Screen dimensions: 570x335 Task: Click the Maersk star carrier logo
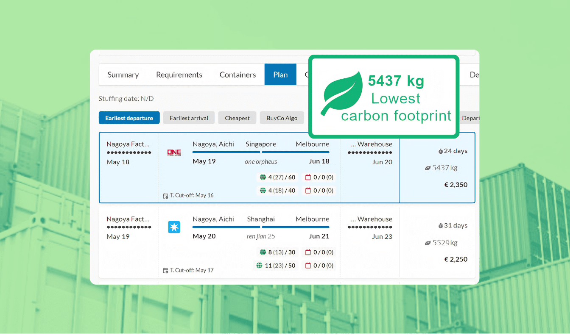point(174,227)
